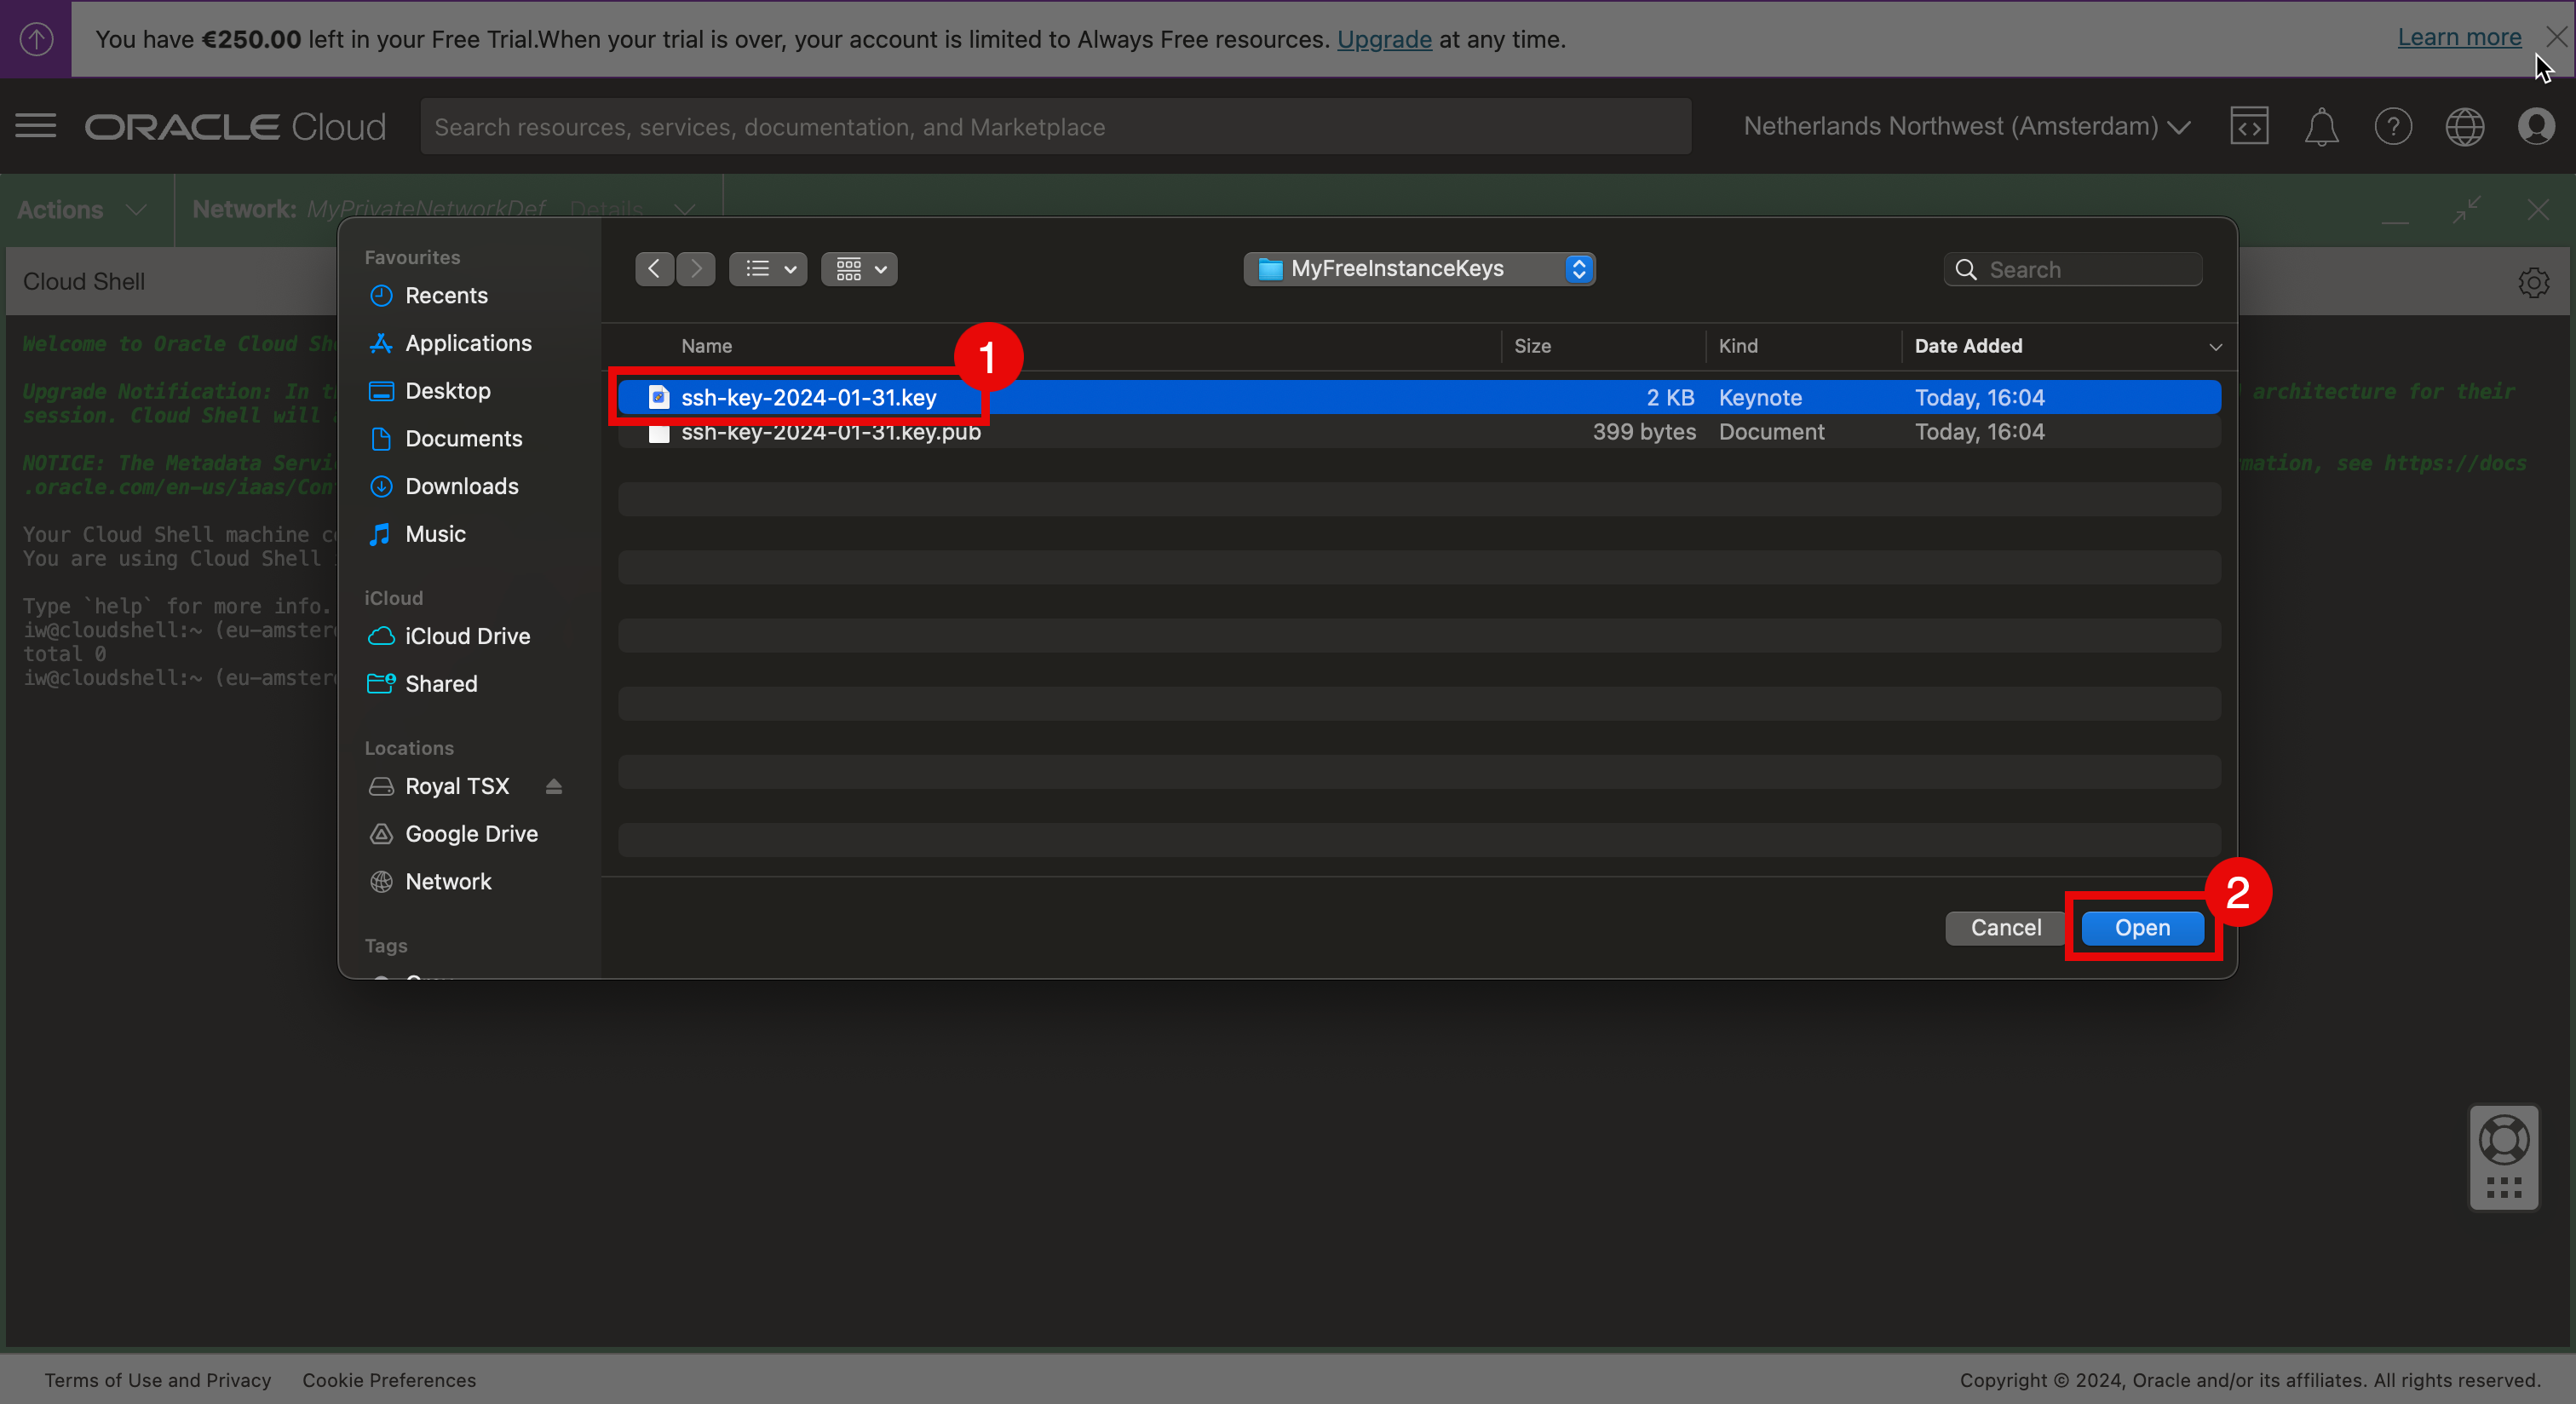Image resolution: width=2576 pixels, height=1404 pixels.
Task: Expand the Netherlands Northwest region selector
Action: tap(1966, 127)
